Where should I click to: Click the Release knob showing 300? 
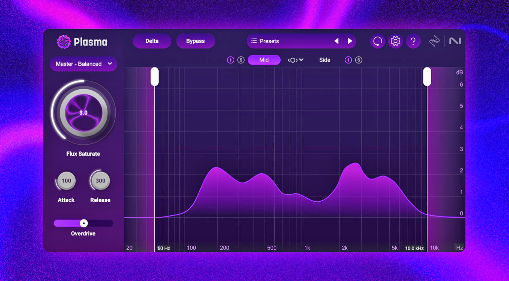pos(100,181)
